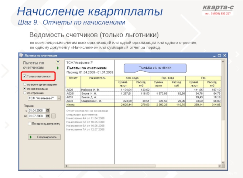This screenshot has width=243, height=178.
Task: Click the horizontal scrollbar thumb
Action: [x=112, y=166]
